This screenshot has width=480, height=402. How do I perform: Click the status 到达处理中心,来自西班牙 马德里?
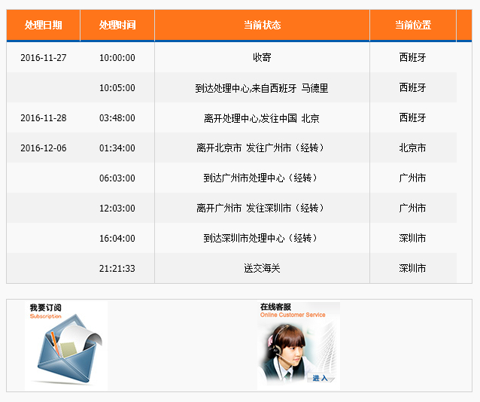[x=262, y=88]
